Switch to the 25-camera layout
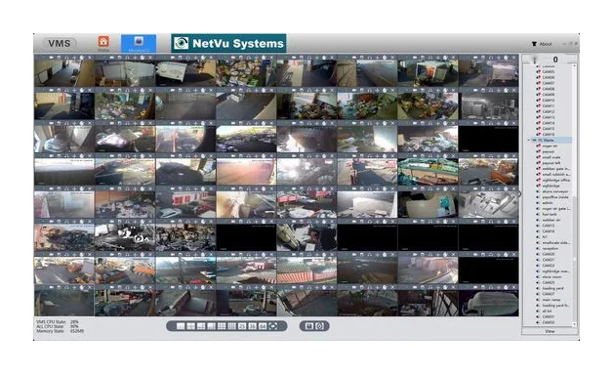 pos(242,326)
